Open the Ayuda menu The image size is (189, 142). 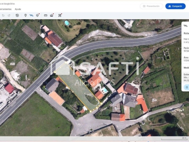18,9
